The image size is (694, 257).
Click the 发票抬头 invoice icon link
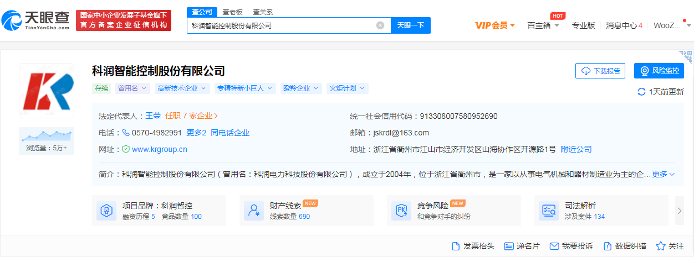[473, 246]
